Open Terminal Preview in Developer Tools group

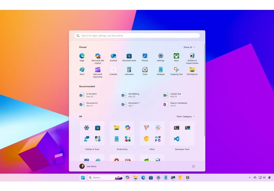click(x=187, y=128)
